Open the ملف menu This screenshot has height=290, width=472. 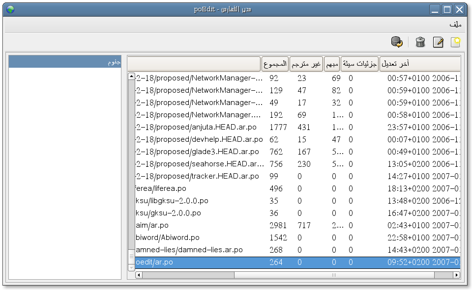[455, 24]
